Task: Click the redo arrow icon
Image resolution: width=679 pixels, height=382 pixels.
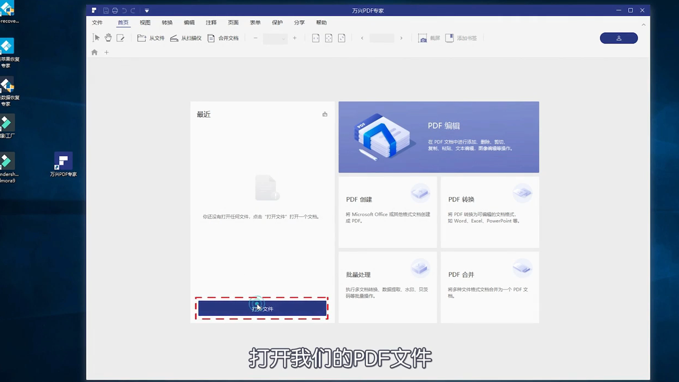Action: pyautogui.click(x=133, y=10)
